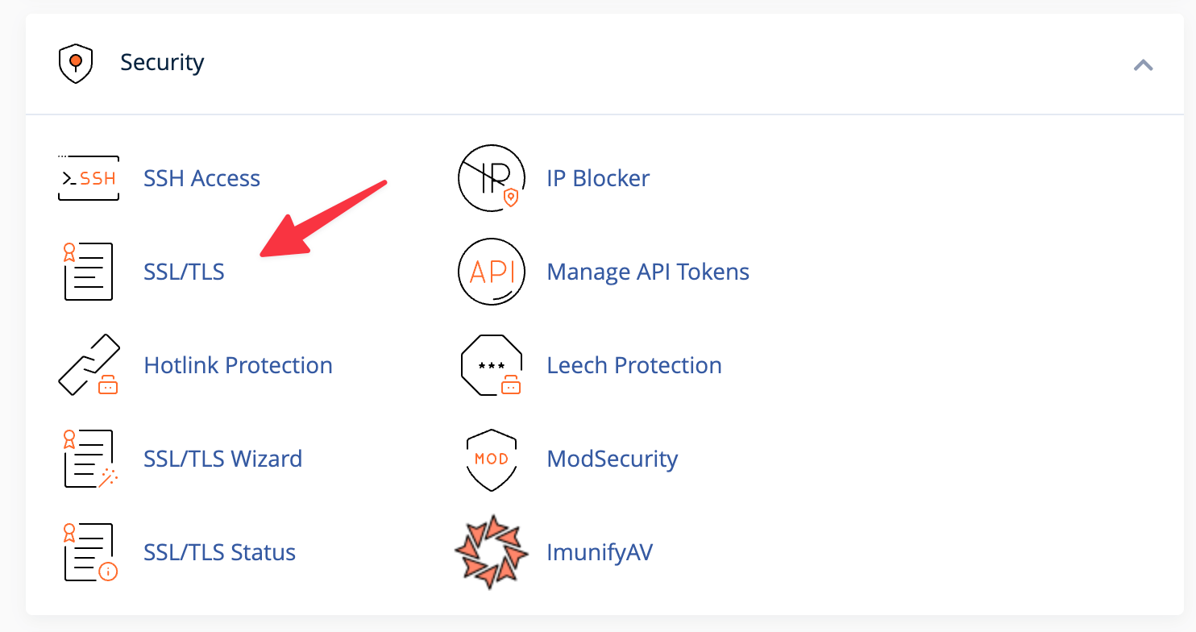Click the SSL/TLS Status info icon
Viewport: 1196px width, 632px height.
88,552
